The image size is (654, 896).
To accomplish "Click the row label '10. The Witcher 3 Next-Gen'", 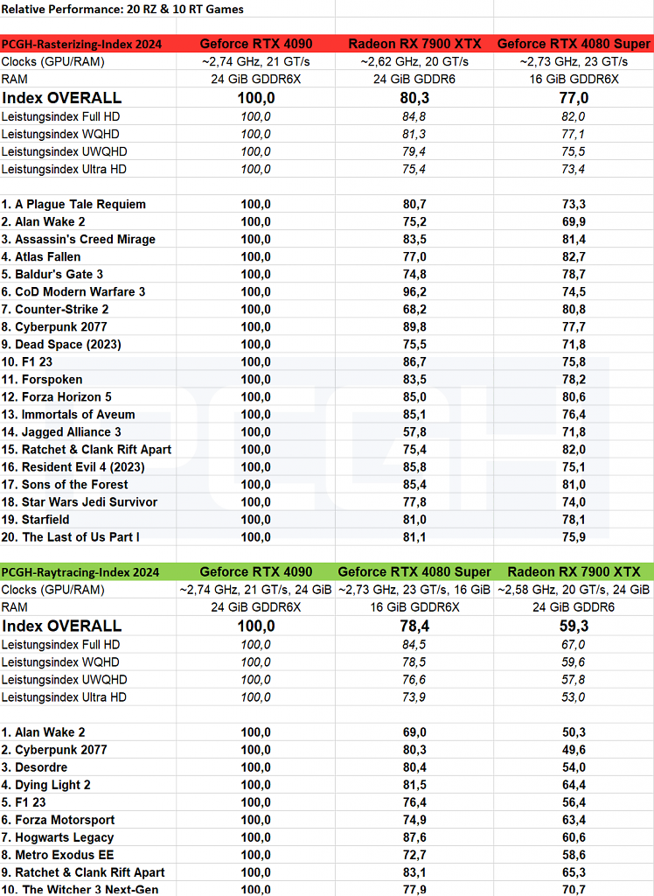I will click(80, 889).
